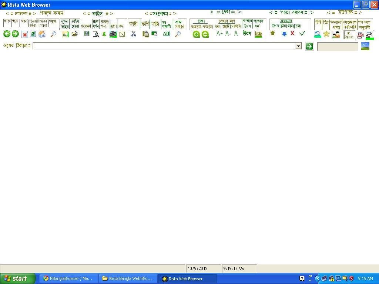The width and height of the screenshot is (379, 284).
Task: Save the page with the diskette icon
Action: tap(87, 34)
